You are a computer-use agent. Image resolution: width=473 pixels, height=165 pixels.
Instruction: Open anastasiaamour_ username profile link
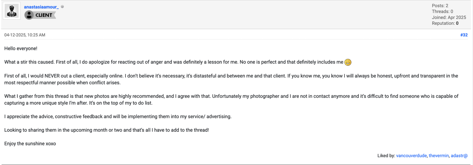pos(41,7)
